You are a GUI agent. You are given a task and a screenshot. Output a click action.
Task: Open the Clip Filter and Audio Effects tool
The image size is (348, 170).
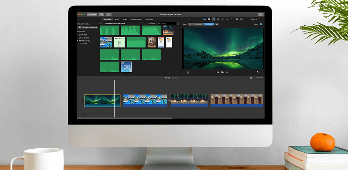[237, 19]
